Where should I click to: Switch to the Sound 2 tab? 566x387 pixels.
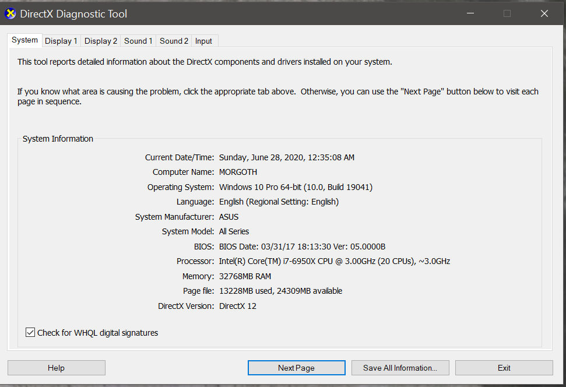pos(174,41)
